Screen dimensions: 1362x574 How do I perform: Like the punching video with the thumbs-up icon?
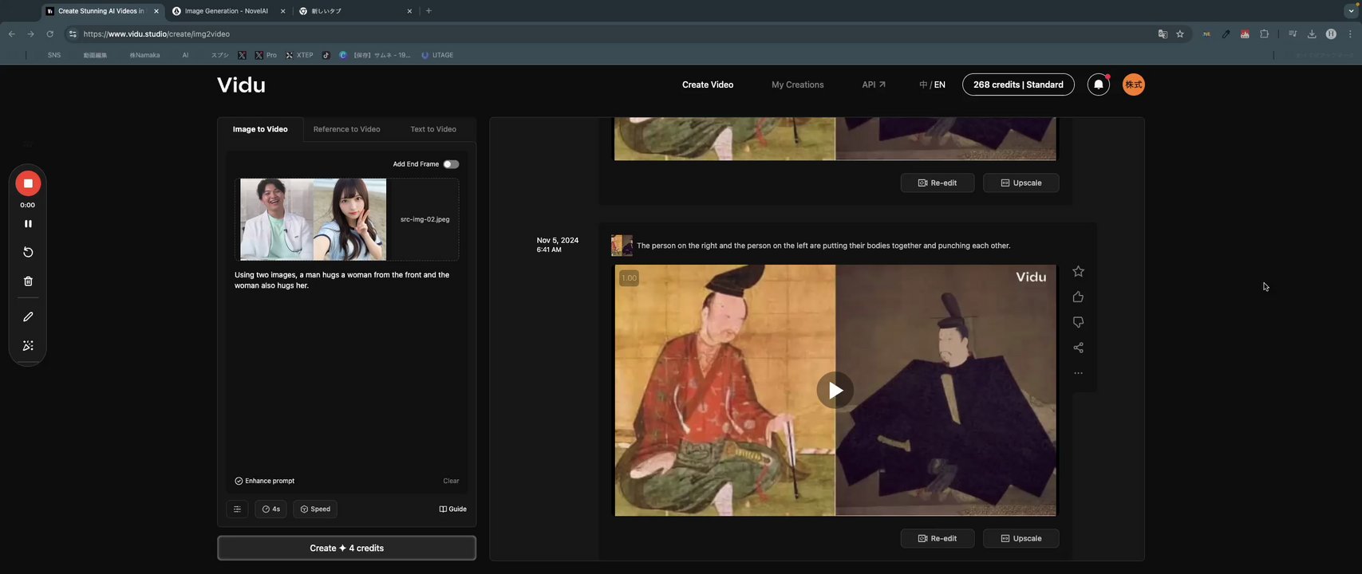point(1078,297)
